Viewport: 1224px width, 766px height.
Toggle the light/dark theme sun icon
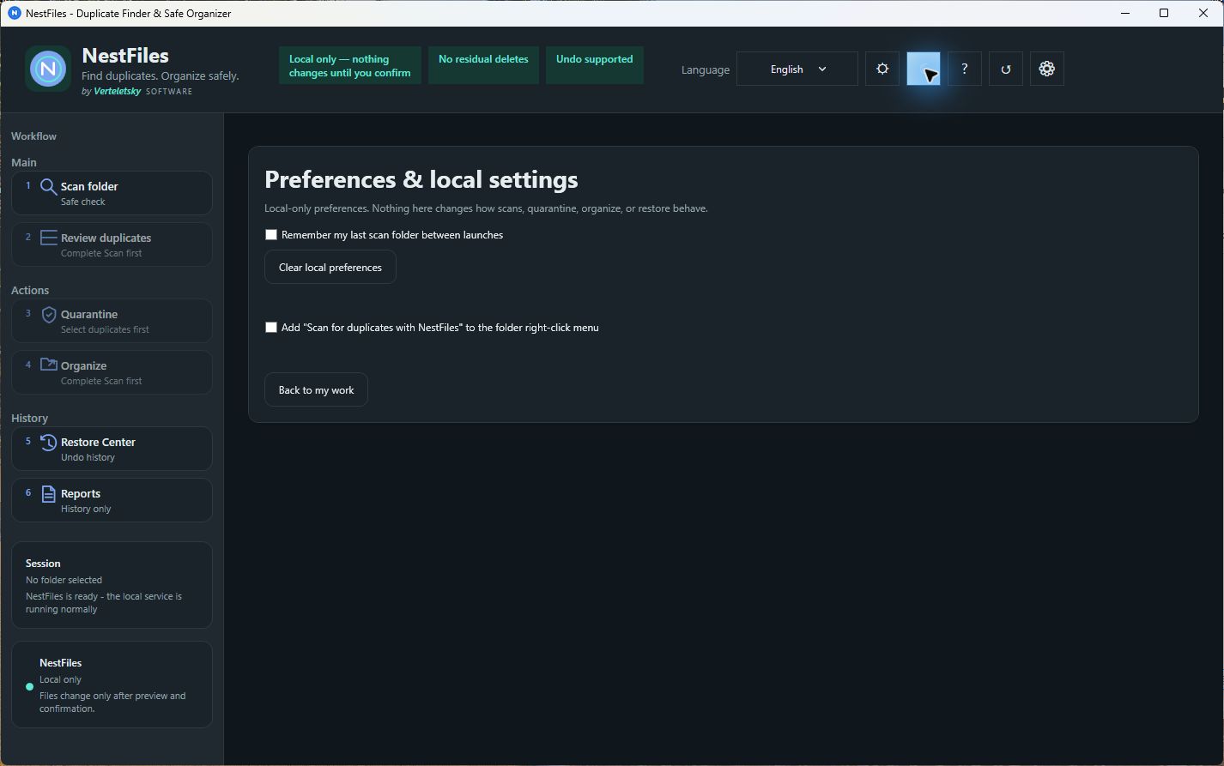point(882,69)
